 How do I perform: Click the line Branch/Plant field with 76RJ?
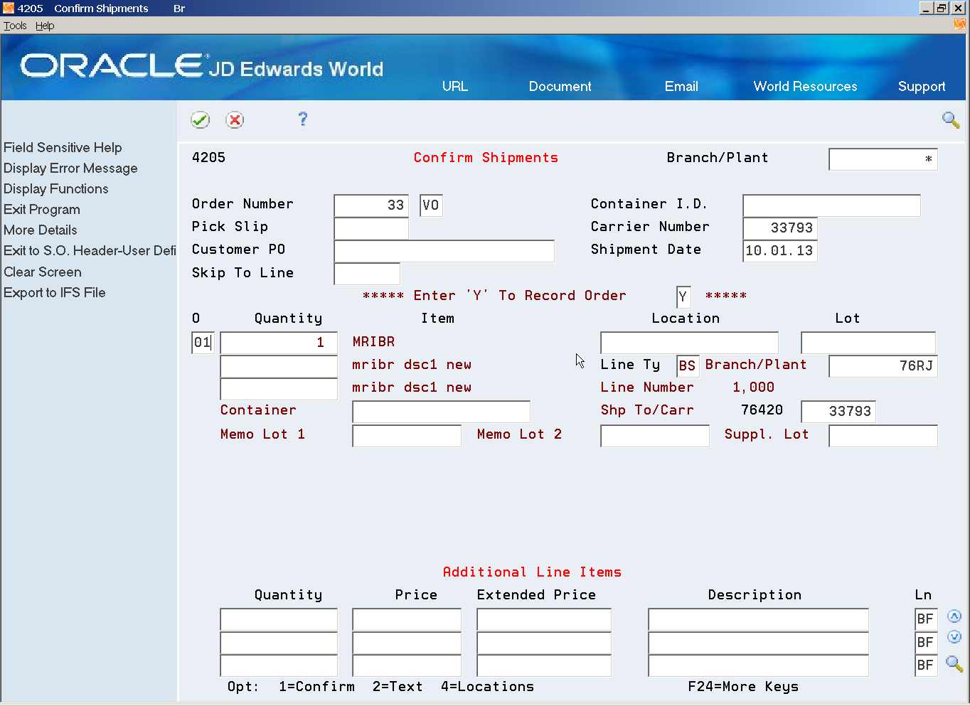[883, 366]
